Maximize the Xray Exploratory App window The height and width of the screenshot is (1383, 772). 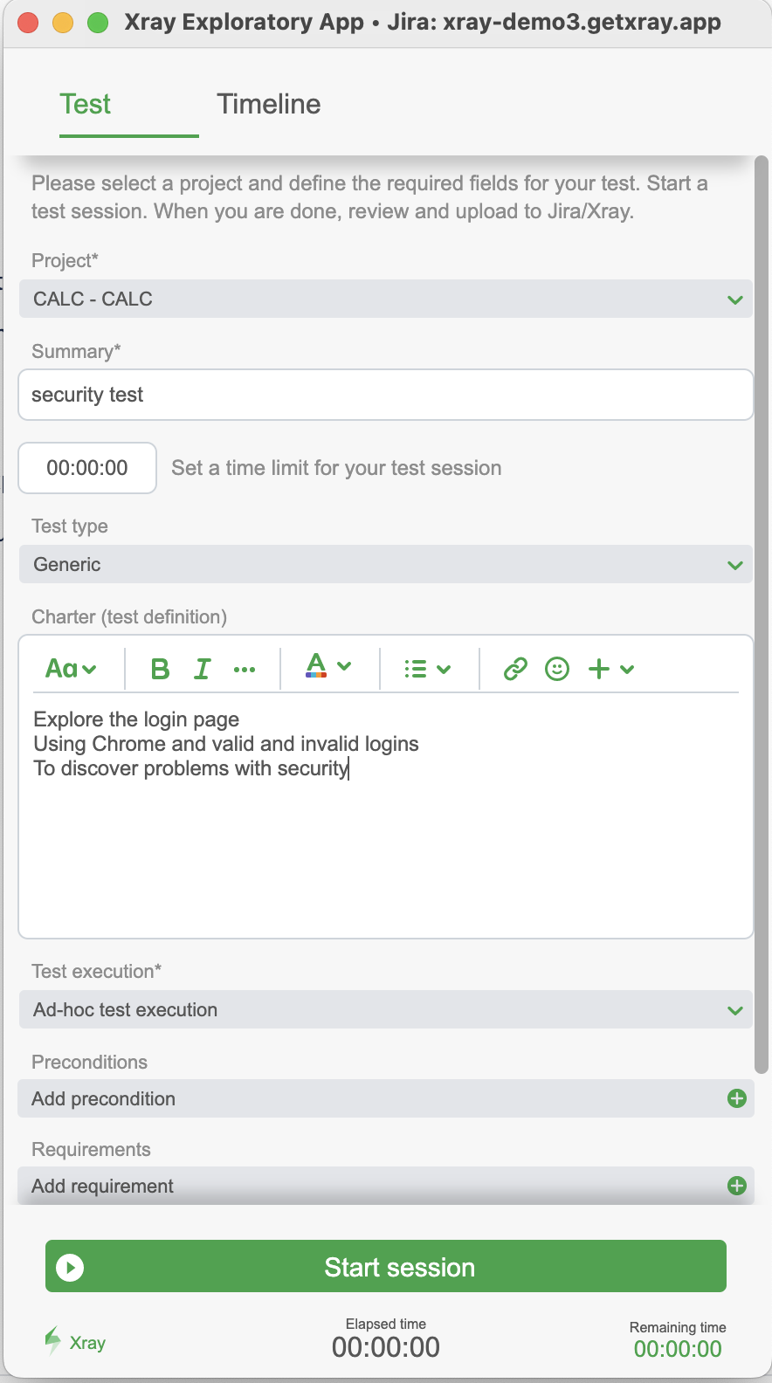98,23
